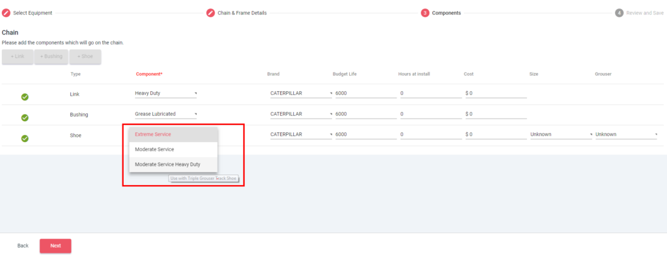The height and width of the screenshot is (256, 667).
Task: Click the Hours at install column header
Action: [414, 74]
